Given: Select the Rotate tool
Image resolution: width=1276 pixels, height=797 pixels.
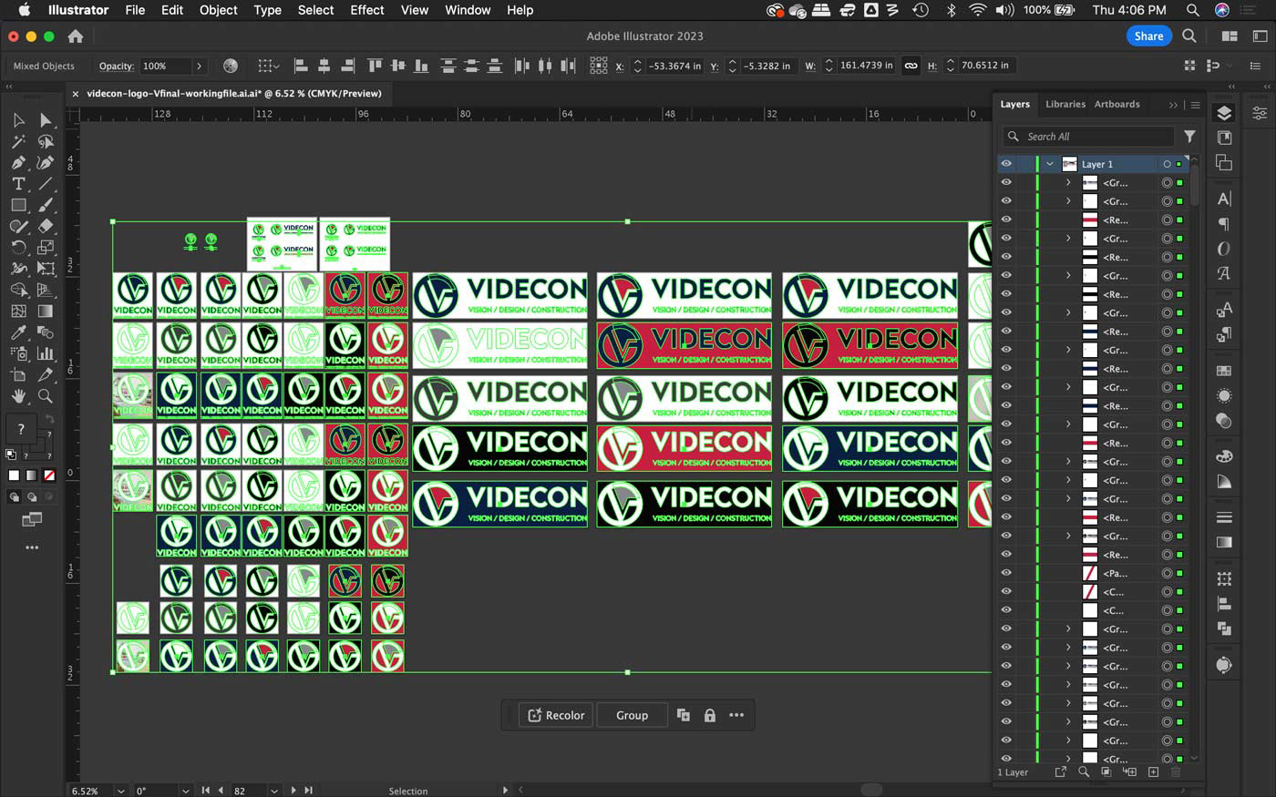Looking at the screenshot, I should pyautogui.click(x=18, y=247).
